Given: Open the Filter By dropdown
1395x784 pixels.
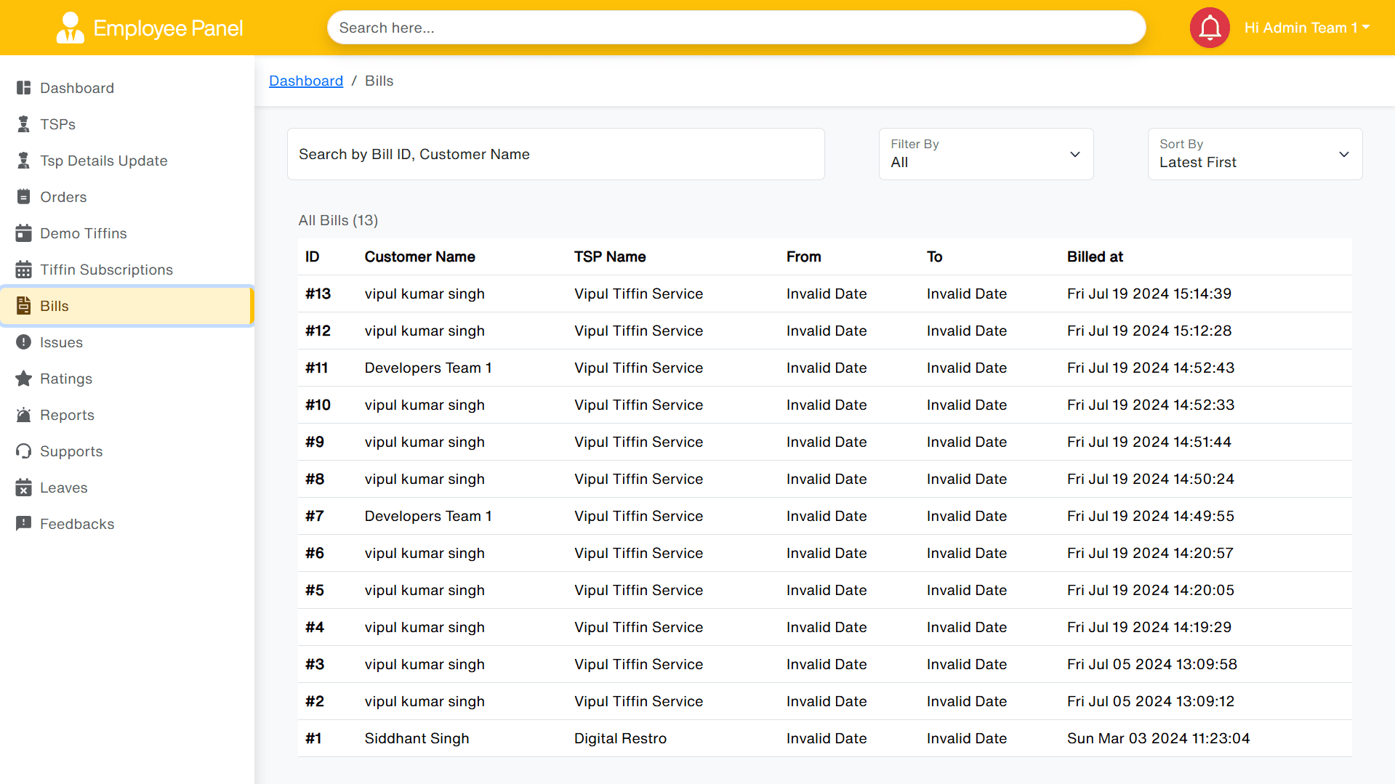Looking at the screenshot, I should (986, 154).
